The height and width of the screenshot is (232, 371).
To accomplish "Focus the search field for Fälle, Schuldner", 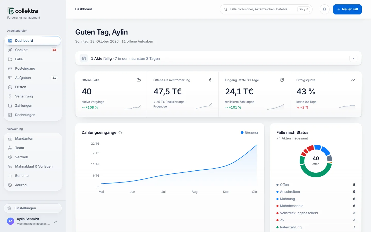I will point(266,9).
